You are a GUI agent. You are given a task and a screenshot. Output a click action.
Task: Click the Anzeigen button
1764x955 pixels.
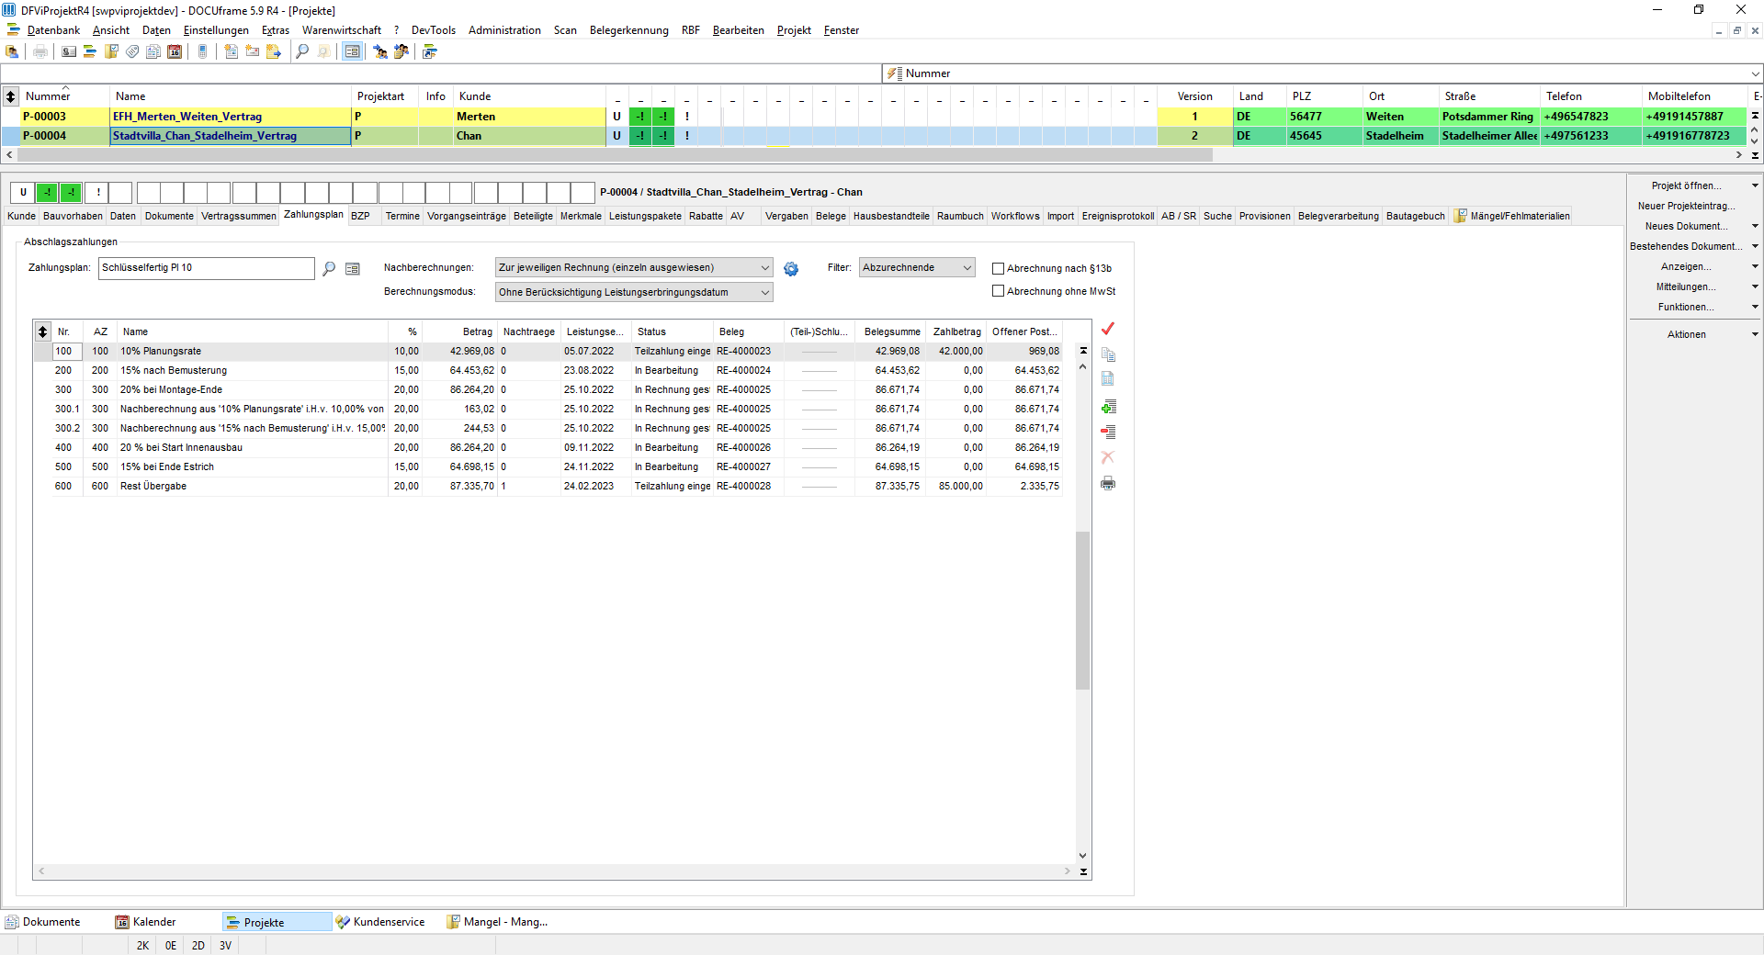[x=1686, y=266]
